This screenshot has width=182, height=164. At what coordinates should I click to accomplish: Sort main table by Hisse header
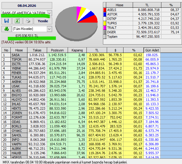coord(19,50)
